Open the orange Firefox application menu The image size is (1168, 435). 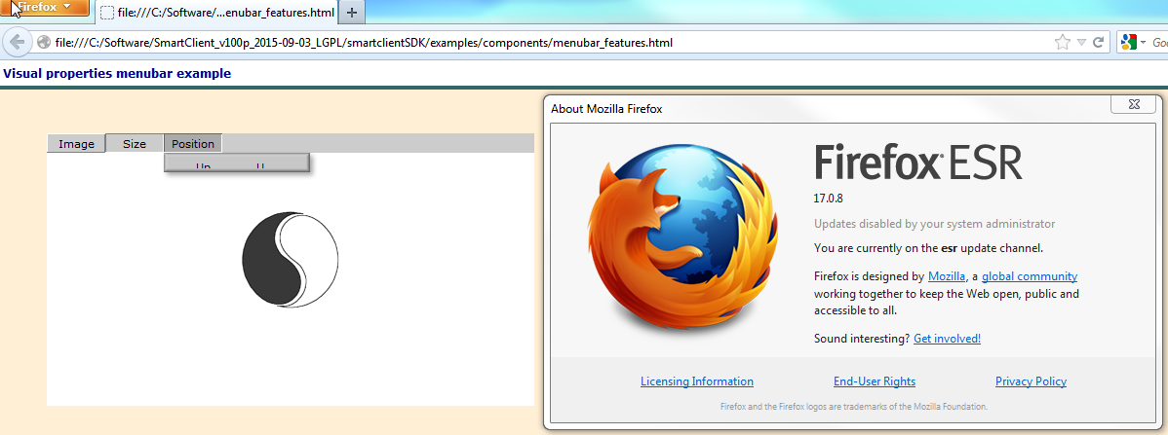(45, 8)
